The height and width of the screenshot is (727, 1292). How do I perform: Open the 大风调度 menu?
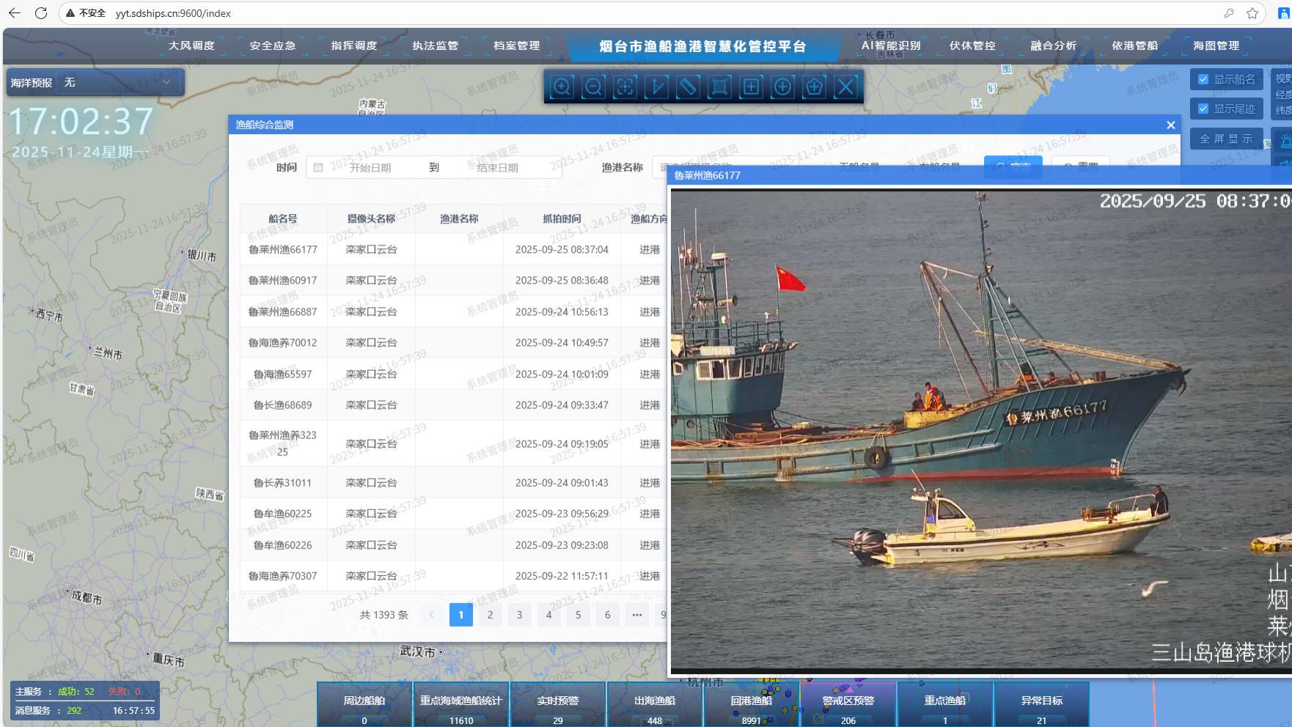point(191,45)
